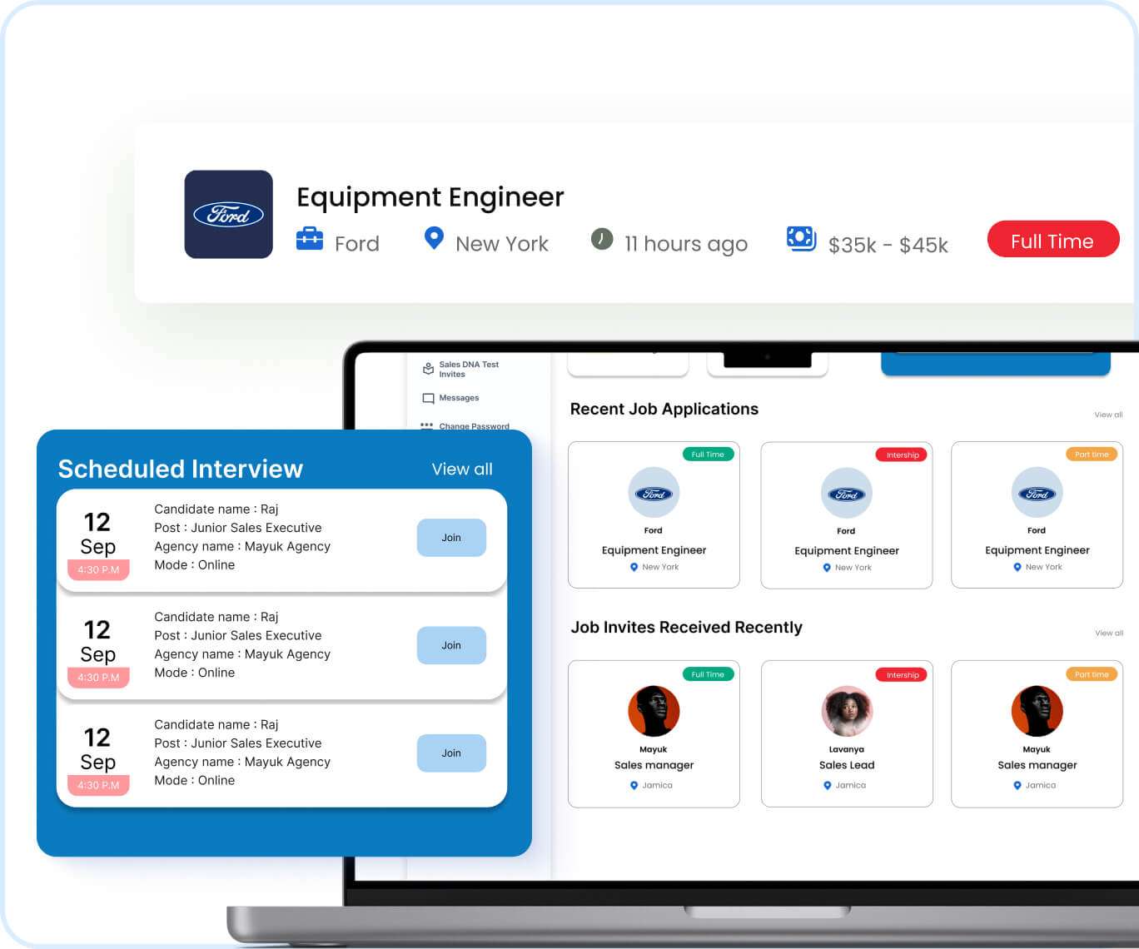Image resolution: width=1139 pixels, height=949 pixels.
Task: Click the large Equipment Engineer job title
Action: tap(430, 197)
